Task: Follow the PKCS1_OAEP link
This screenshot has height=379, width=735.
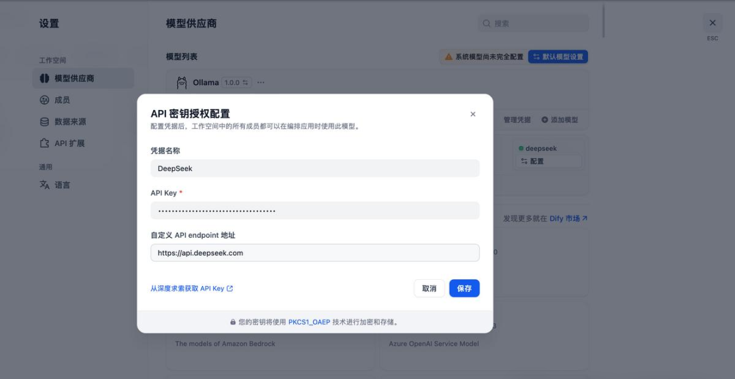Action: tap(309, 322)
